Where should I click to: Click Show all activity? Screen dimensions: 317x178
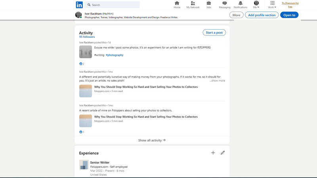tap(152, 140)
